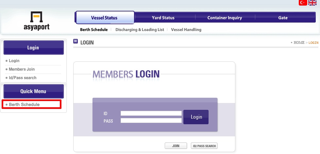
Task: Focus the PASS input field
Action: [x=151, y=121]
